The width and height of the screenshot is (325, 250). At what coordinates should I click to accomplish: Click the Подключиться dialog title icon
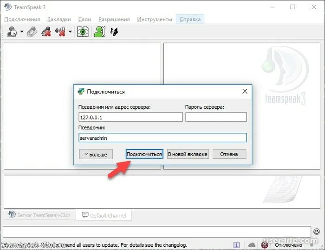(x=81, y=91)
